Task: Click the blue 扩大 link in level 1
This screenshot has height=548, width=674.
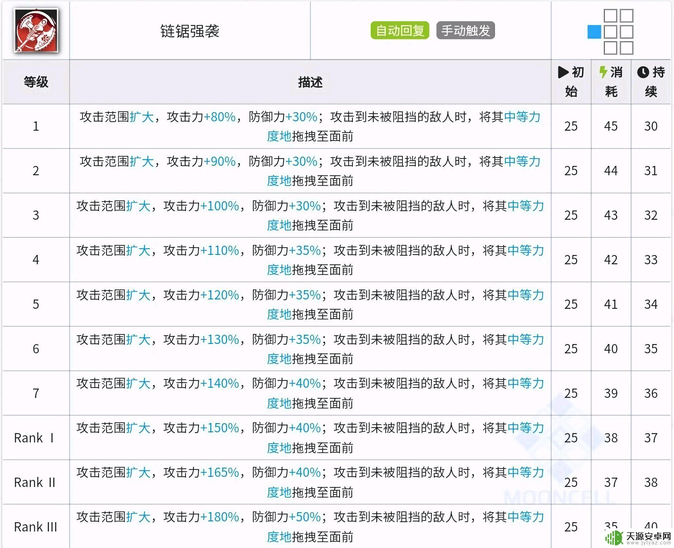Action: click(x=142, y=117)
